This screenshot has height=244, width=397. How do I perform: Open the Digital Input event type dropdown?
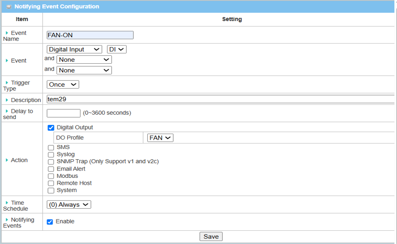tap(74, 49)
